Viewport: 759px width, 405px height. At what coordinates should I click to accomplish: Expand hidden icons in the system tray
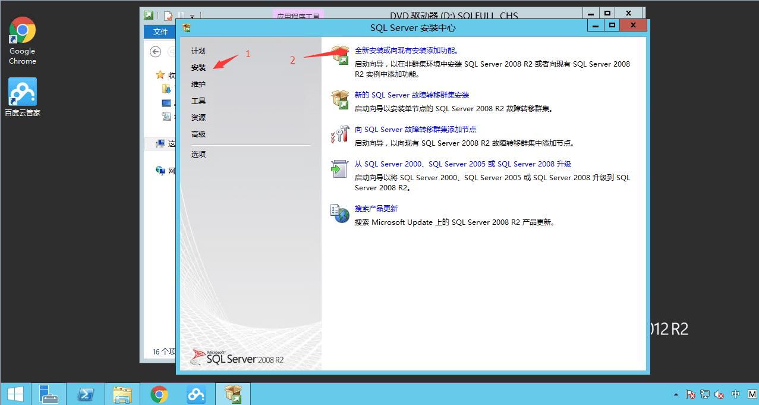pyautogui.click(x=675, y=394)
